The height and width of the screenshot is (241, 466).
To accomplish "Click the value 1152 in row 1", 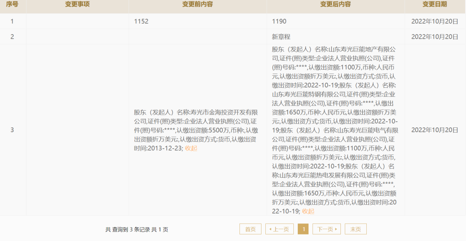I will [141, 22].
